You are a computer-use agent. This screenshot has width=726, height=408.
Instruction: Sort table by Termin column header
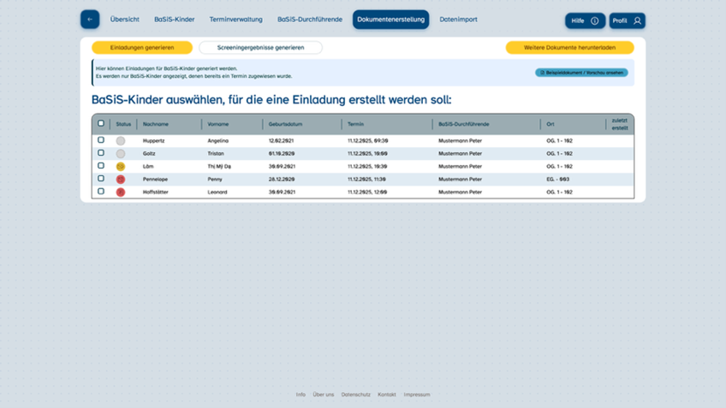(x=355, y=124)
